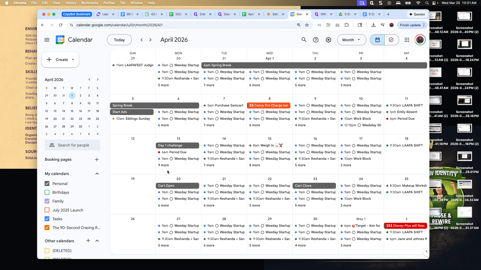The height and width of the screenshot is (270, 481).
Task: Enable the Birthdays calendar checkbox
Action: click(47, 192)
